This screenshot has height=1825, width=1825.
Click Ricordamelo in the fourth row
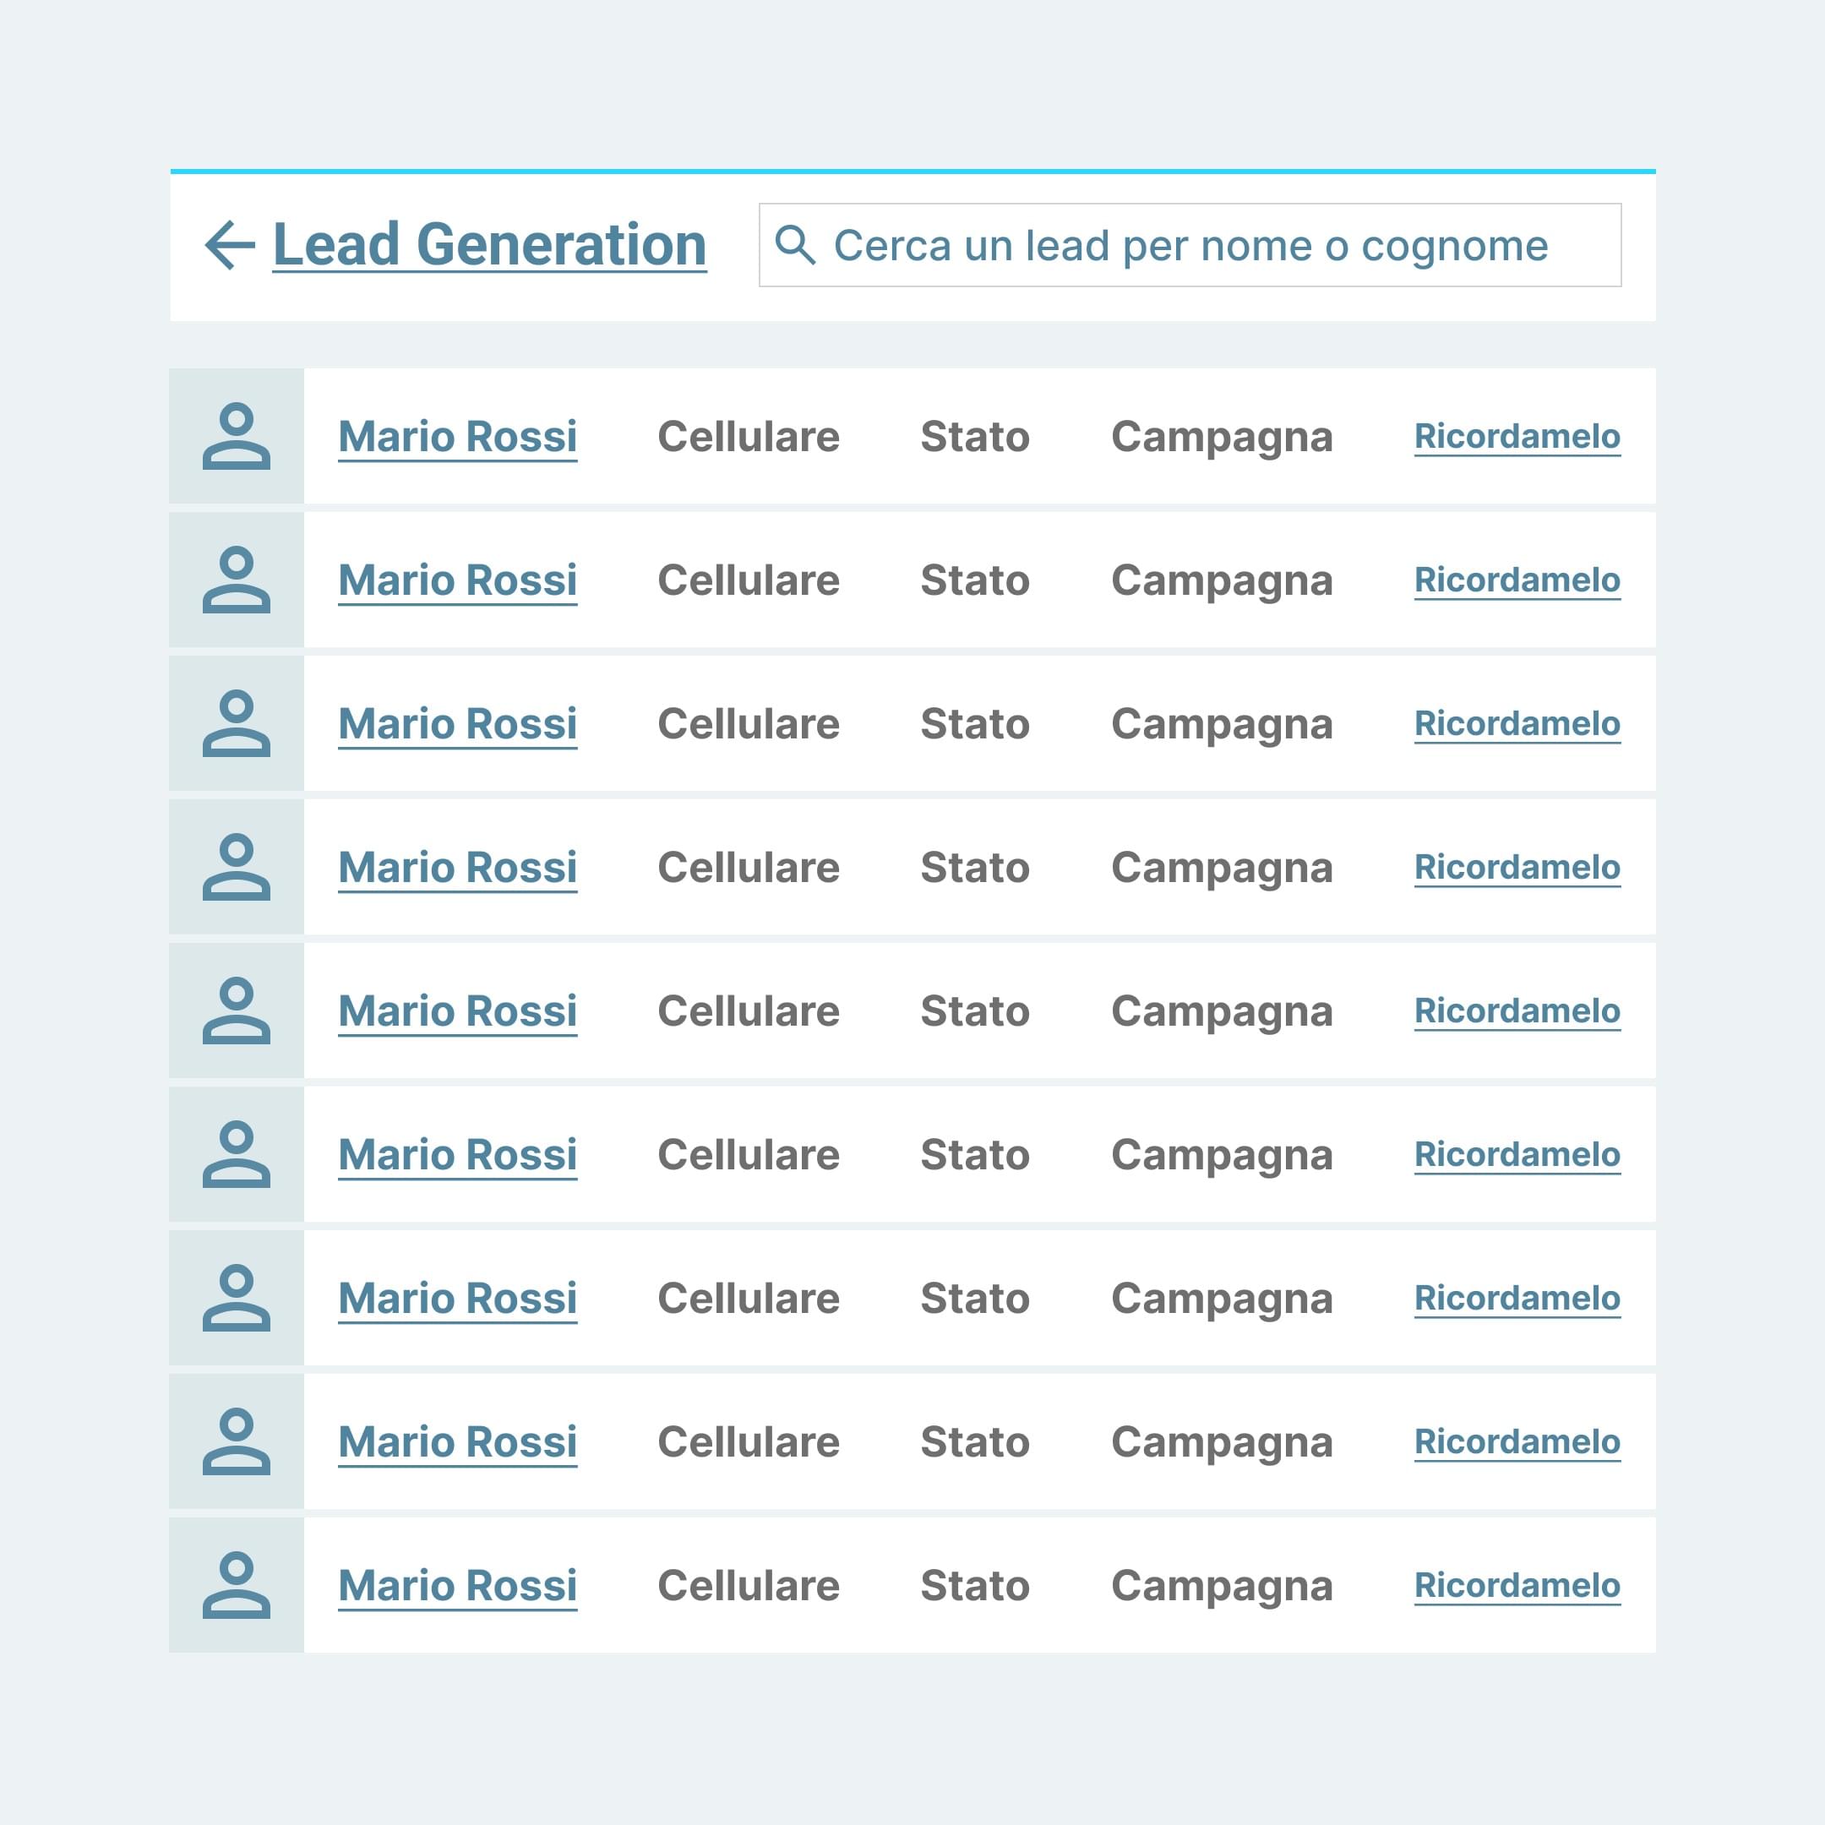1517,867
